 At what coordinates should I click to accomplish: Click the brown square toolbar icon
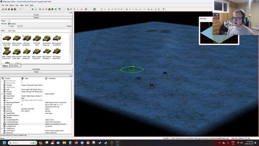pos(49,9)
